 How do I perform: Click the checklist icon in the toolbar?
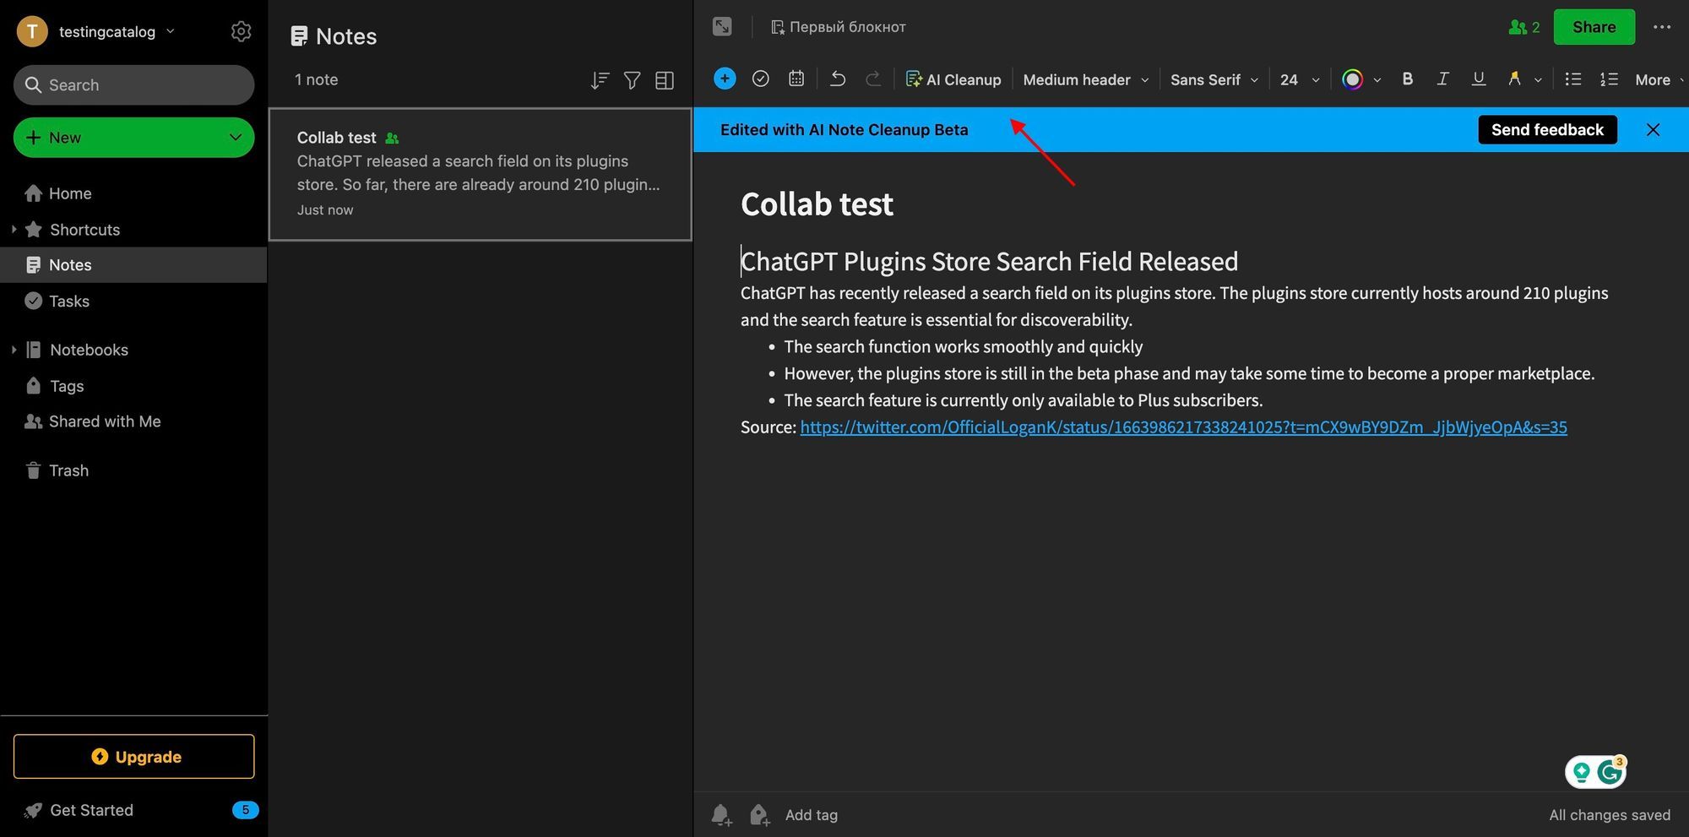click(x=760, y=78)
